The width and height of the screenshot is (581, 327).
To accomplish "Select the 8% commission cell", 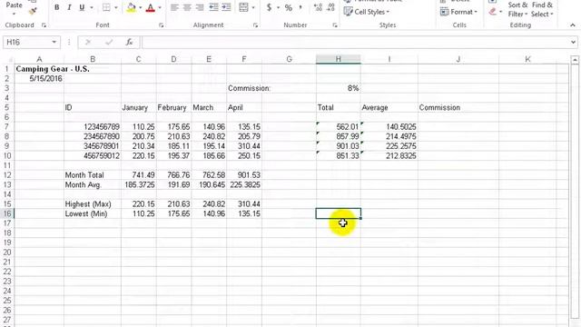I will coord(338,88).
